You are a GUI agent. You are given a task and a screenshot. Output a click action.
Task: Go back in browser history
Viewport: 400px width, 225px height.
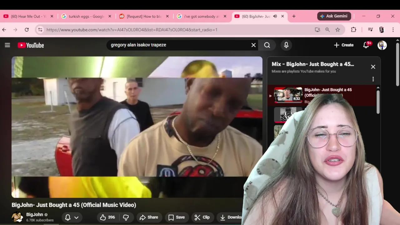(x=4, y=30)
